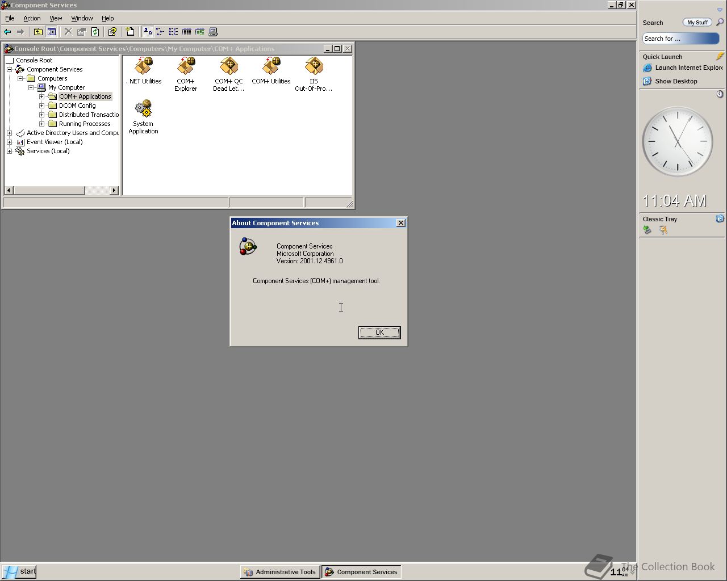Select Running Processes tree item

pyautogui.click(x=85, y=124)
